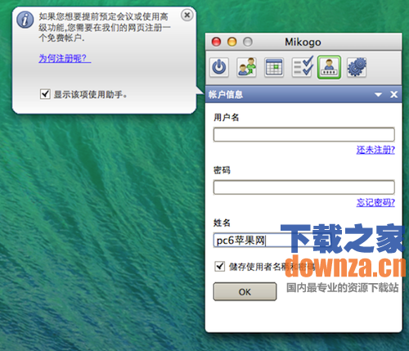Click the OK button
The width and height of the screenshot is (409, 351).
tap(245, 292)
